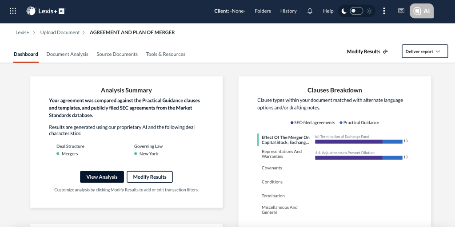
Task: Click settings icon beside Modify Results
Action: 385,52
